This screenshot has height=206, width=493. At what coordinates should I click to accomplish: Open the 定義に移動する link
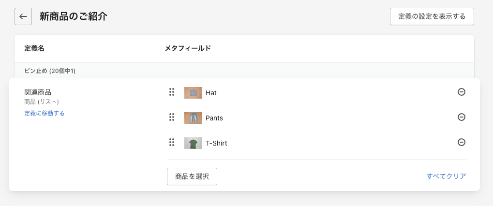(45, 113)
